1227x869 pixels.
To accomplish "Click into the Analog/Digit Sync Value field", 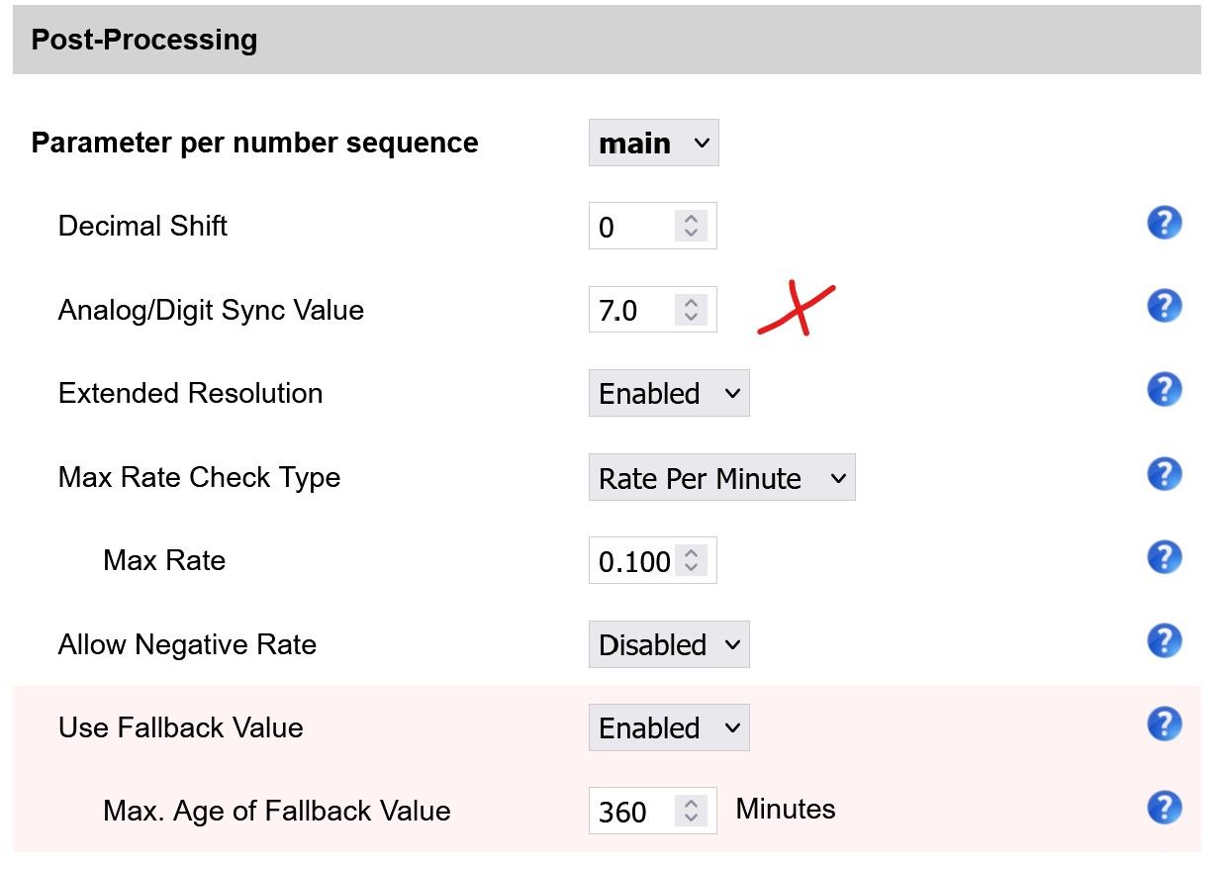I will (629, 311).
